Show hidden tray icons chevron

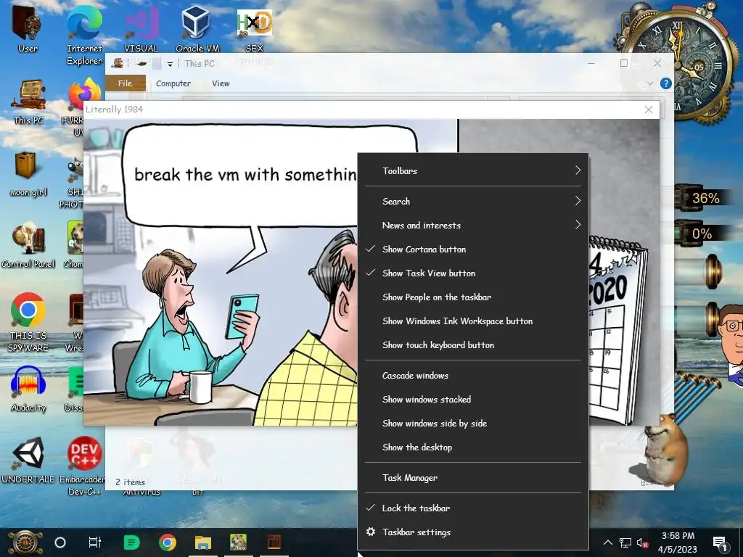(x=607, y=542)
